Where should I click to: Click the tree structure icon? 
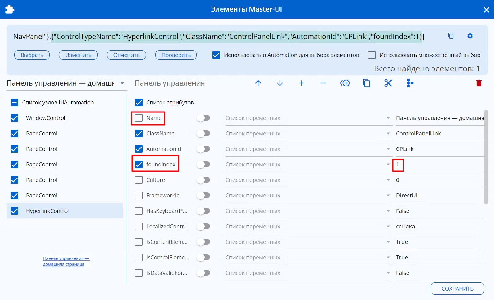click(x=410, y=83)
